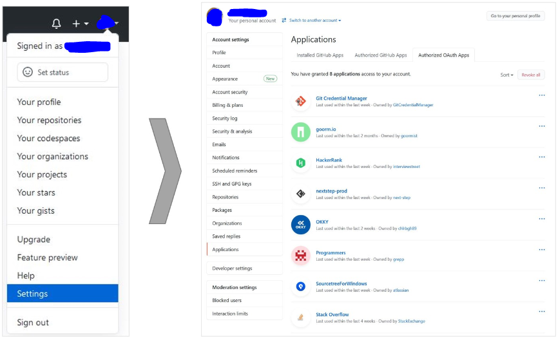This screenshot has width=558, height=340.
Task: Open Repositories sidebar link
Action: pyautogui.click(x=244, y=197)
